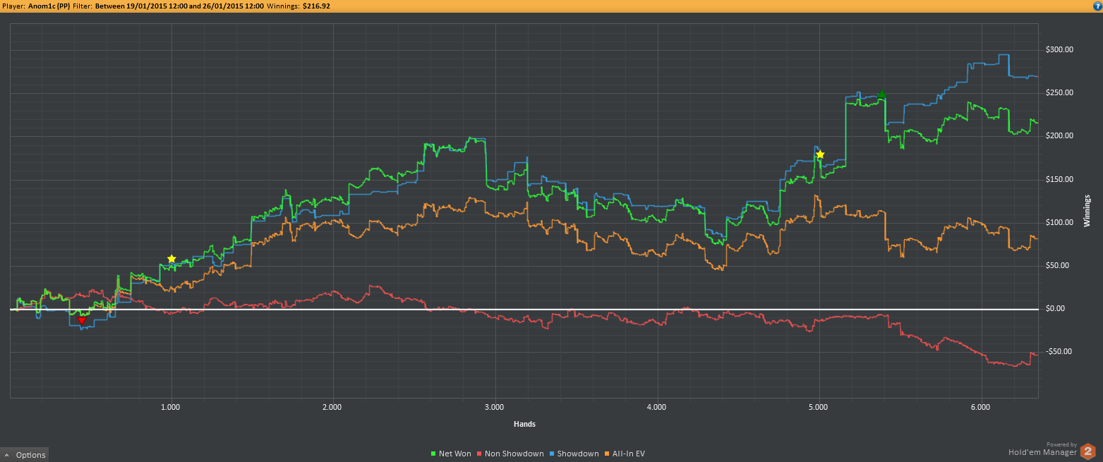Click the Winnings: $216.92 header value
The width and height of the screenshot is (1103, 462).
point(299,6)
